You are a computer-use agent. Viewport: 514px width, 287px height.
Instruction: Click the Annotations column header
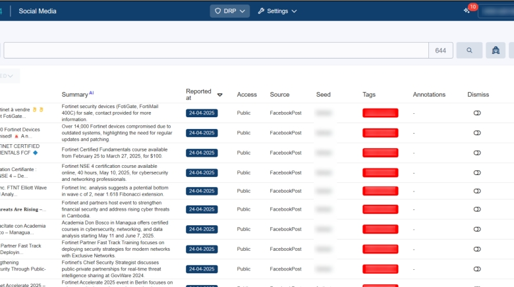429,95
